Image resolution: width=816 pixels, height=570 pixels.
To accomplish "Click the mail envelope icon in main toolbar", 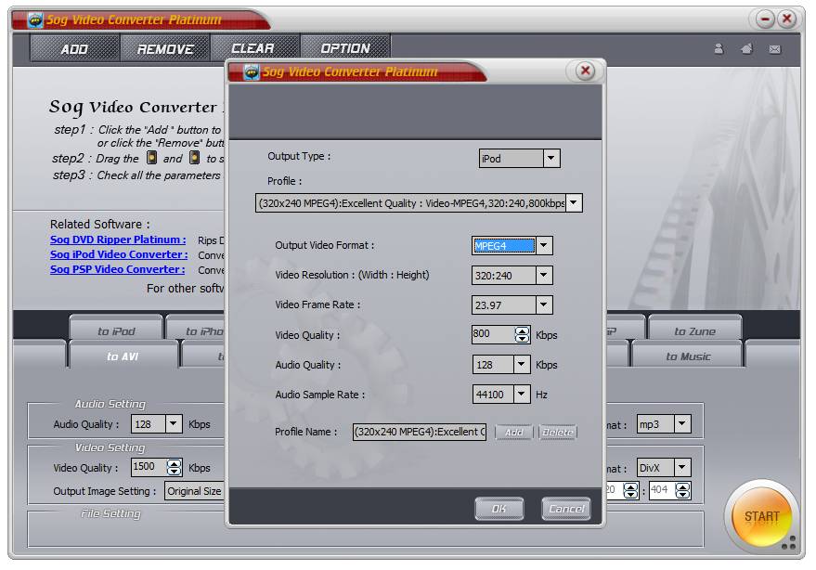I will pyautogui.click(x=775, y=49).
